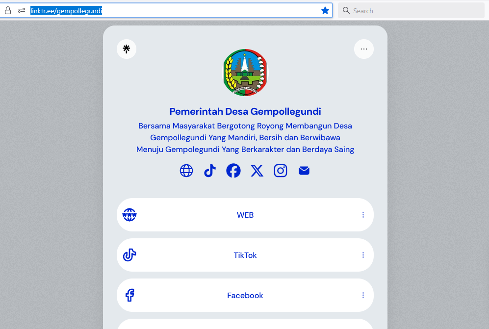This screenshot has width=489, height=329.
Task: Click the Linktree asterisk logo icon
Action: 127,49
